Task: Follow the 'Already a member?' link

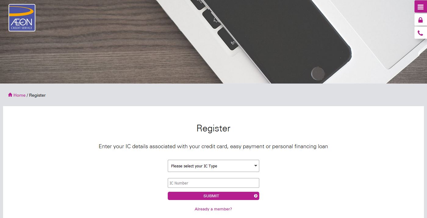Action: pos(213,209)
